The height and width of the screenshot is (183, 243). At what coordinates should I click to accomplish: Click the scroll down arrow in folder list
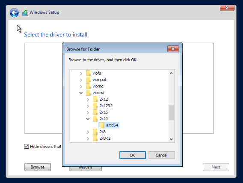pyautogui.click(x=171, y=139)
